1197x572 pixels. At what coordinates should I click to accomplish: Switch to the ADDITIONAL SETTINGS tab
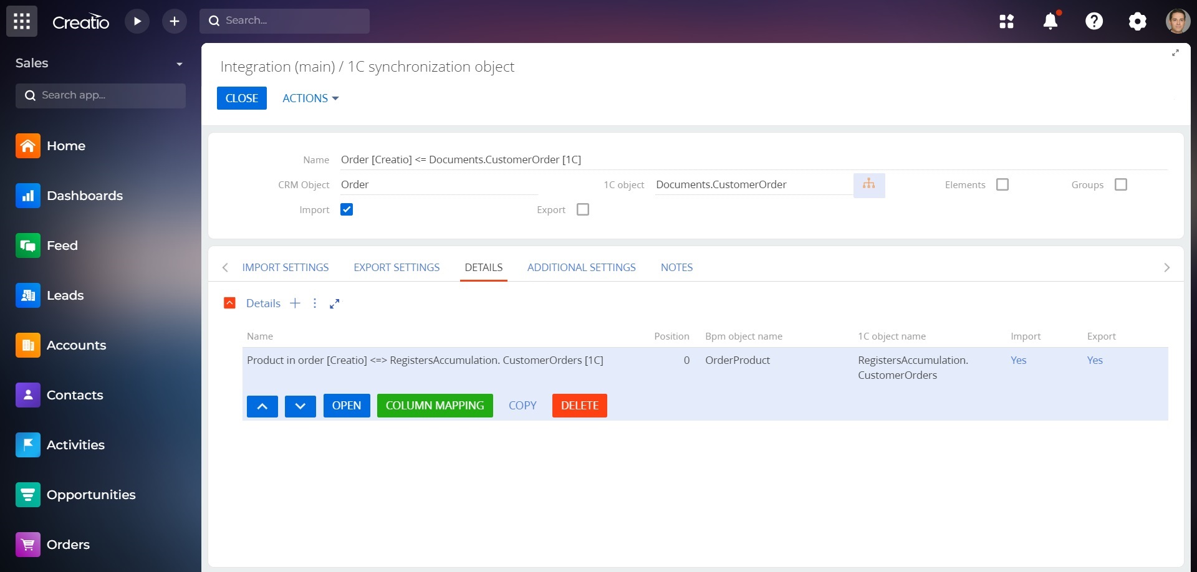point(582,267)
